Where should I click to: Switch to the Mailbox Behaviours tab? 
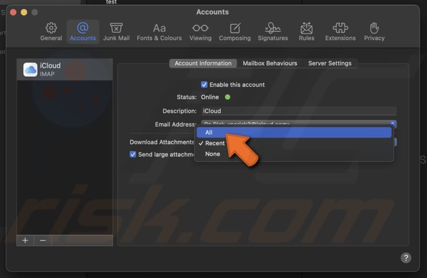tap(270, 63)
